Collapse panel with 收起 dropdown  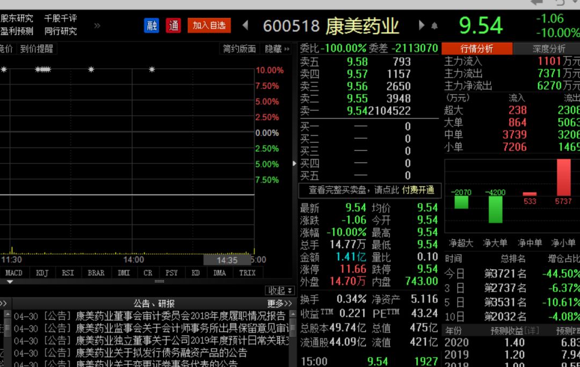click(x=280, y=290)
